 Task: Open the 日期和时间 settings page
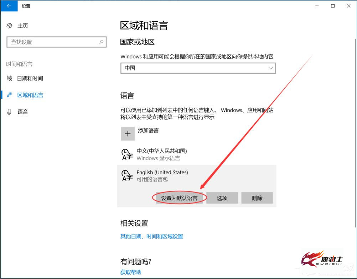pos(30,78)
